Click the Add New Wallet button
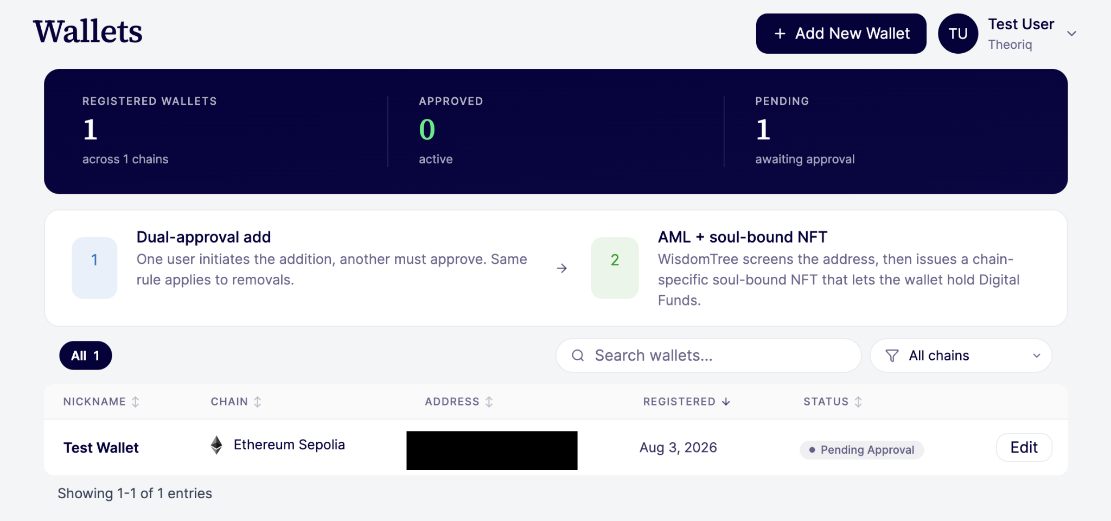Screen dimensions: 1111x521 click(841, 34)
